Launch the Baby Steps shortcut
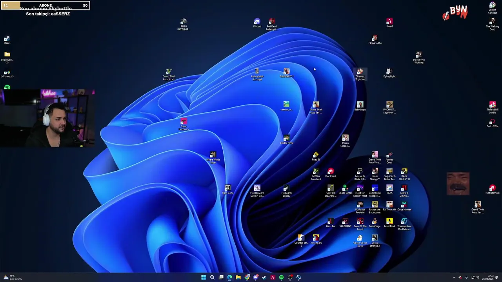502x282 pixels. [360, 106]
